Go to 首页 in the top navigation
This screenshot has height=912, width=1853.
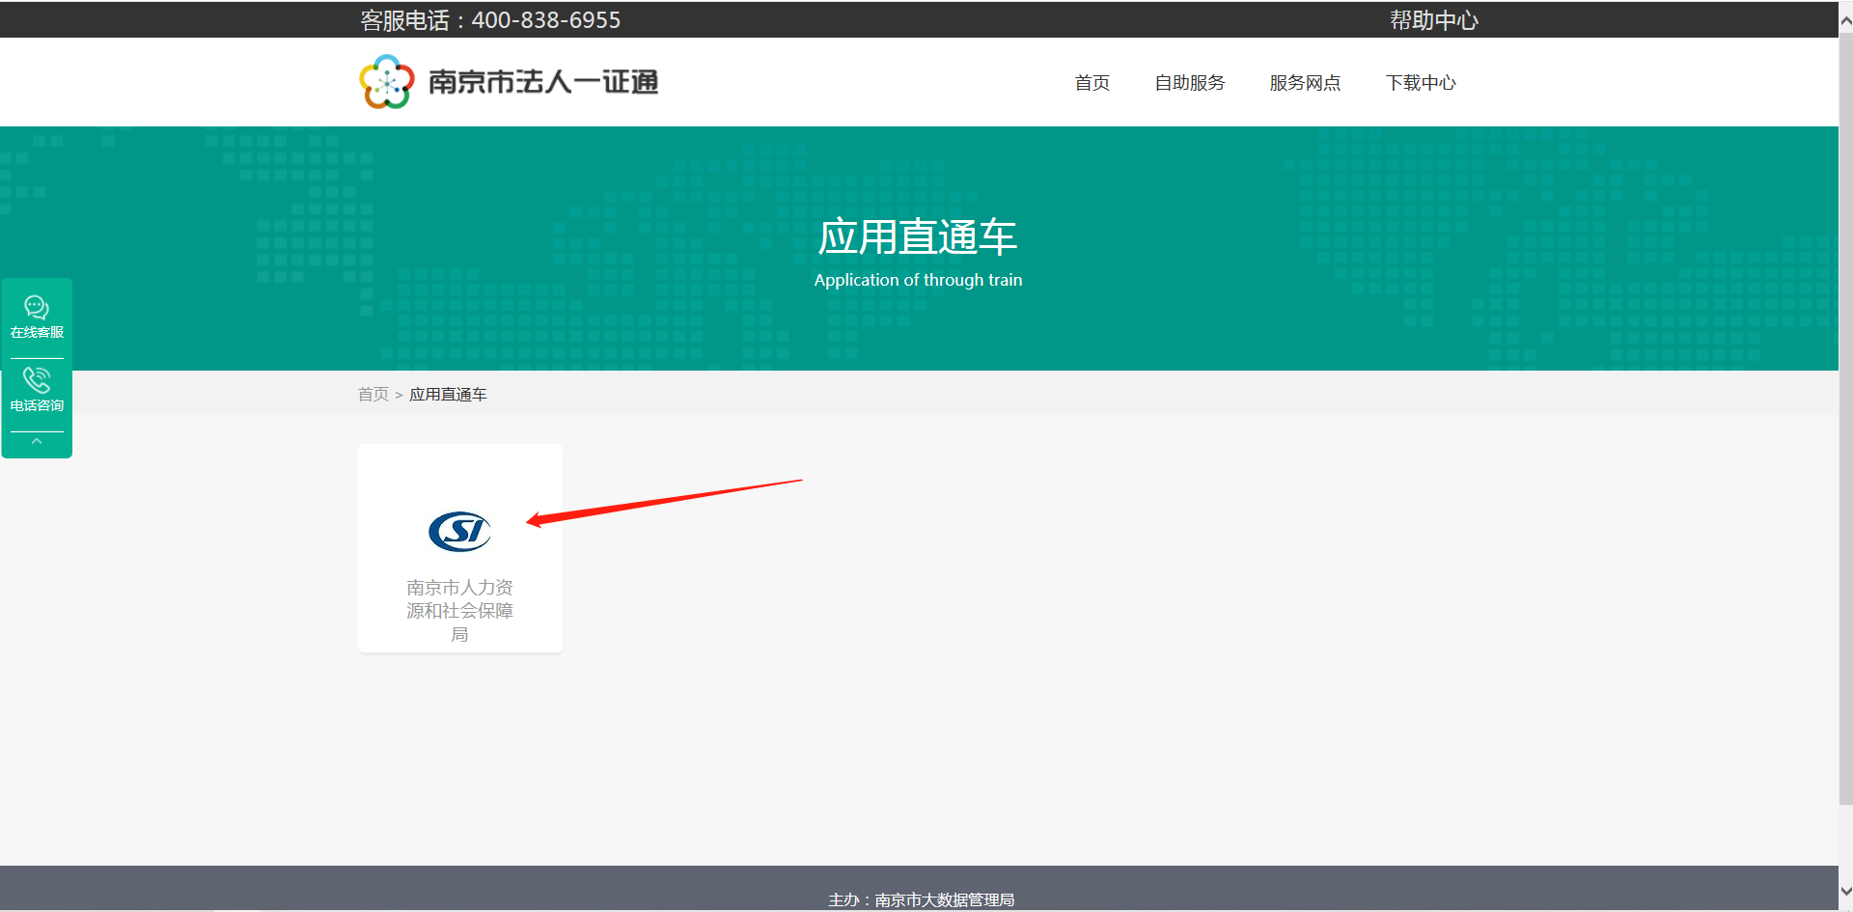[x=1092, y=83]
